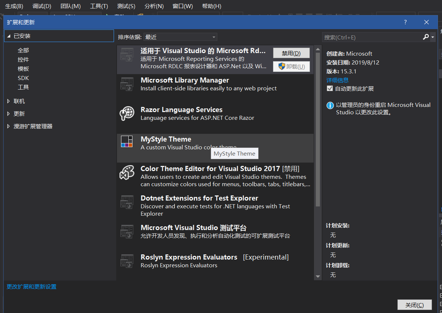Select the MyStyle Theme title
The width and height of the screenshot is (442, 313).
[x=166, y=139]
